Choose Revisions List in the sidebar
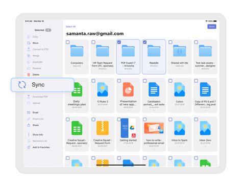This screenshot has width=242, height=186. pyautogui.click(x=40, y=141)
